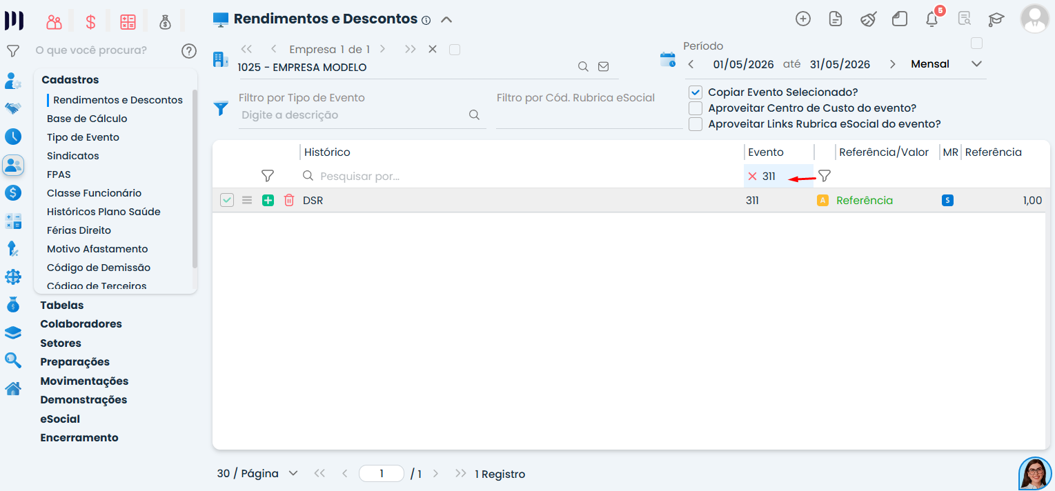1055x491 pixels.
Task: Open the magnifier sidebar icon
Action: click(x=13, y=360)
